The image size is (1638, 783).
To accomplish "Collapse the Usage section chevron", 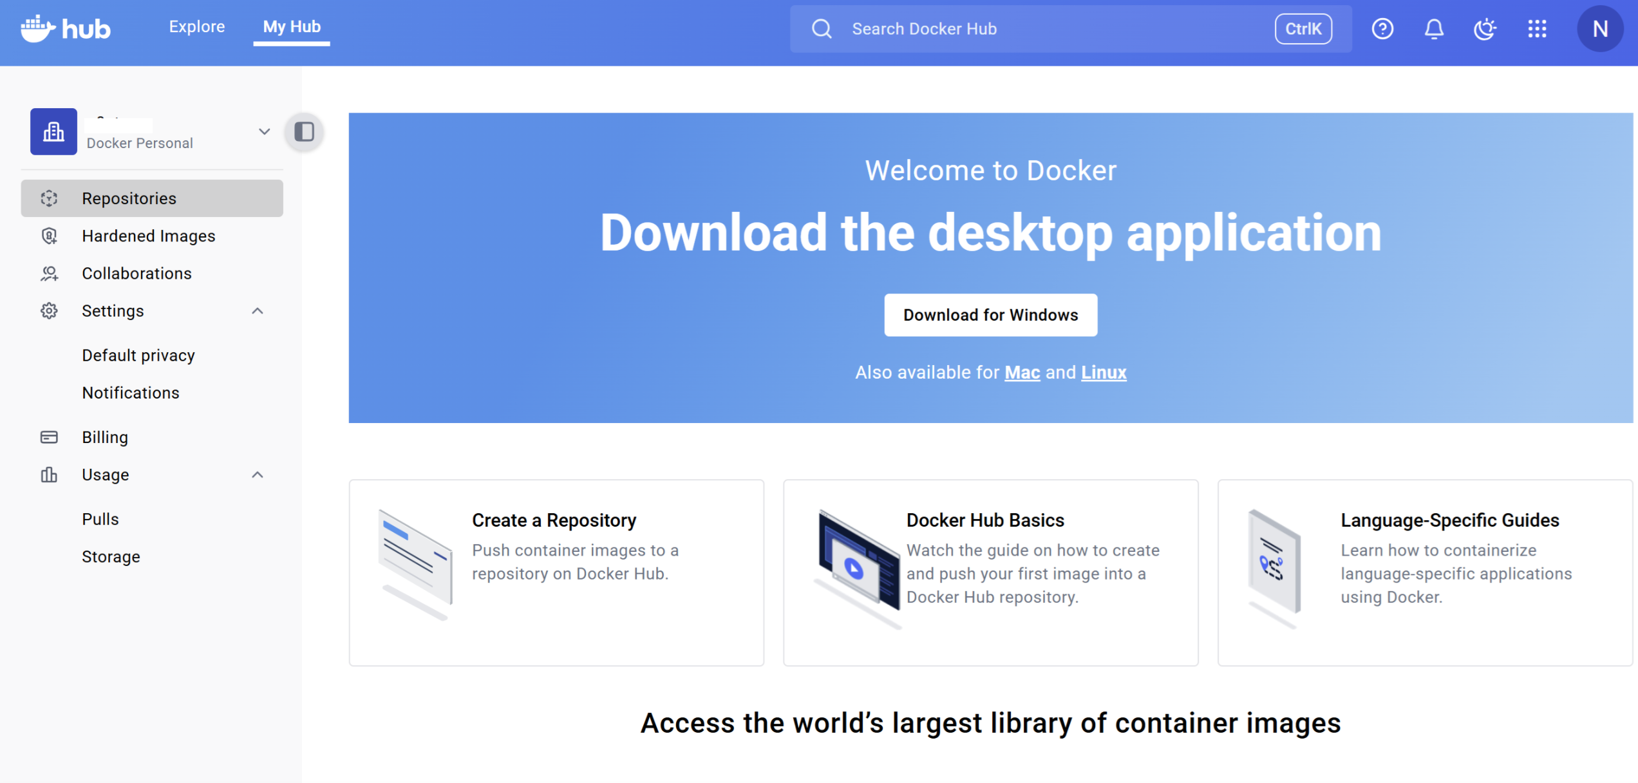I will 258,475.
